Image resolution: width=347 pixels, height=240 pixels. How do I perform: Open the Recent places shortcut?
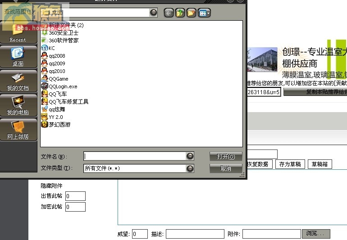pos(18,33)
